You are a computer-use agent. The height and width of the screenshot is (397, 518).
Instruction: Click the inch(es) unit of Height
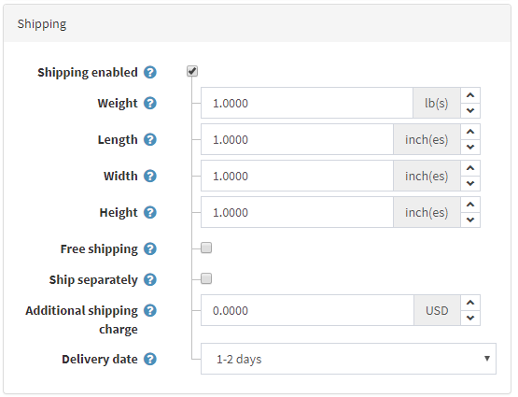[x=427, y=212]
